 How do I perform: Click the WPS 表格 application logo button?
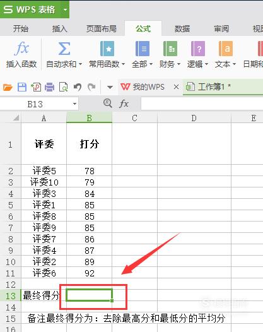29,9
